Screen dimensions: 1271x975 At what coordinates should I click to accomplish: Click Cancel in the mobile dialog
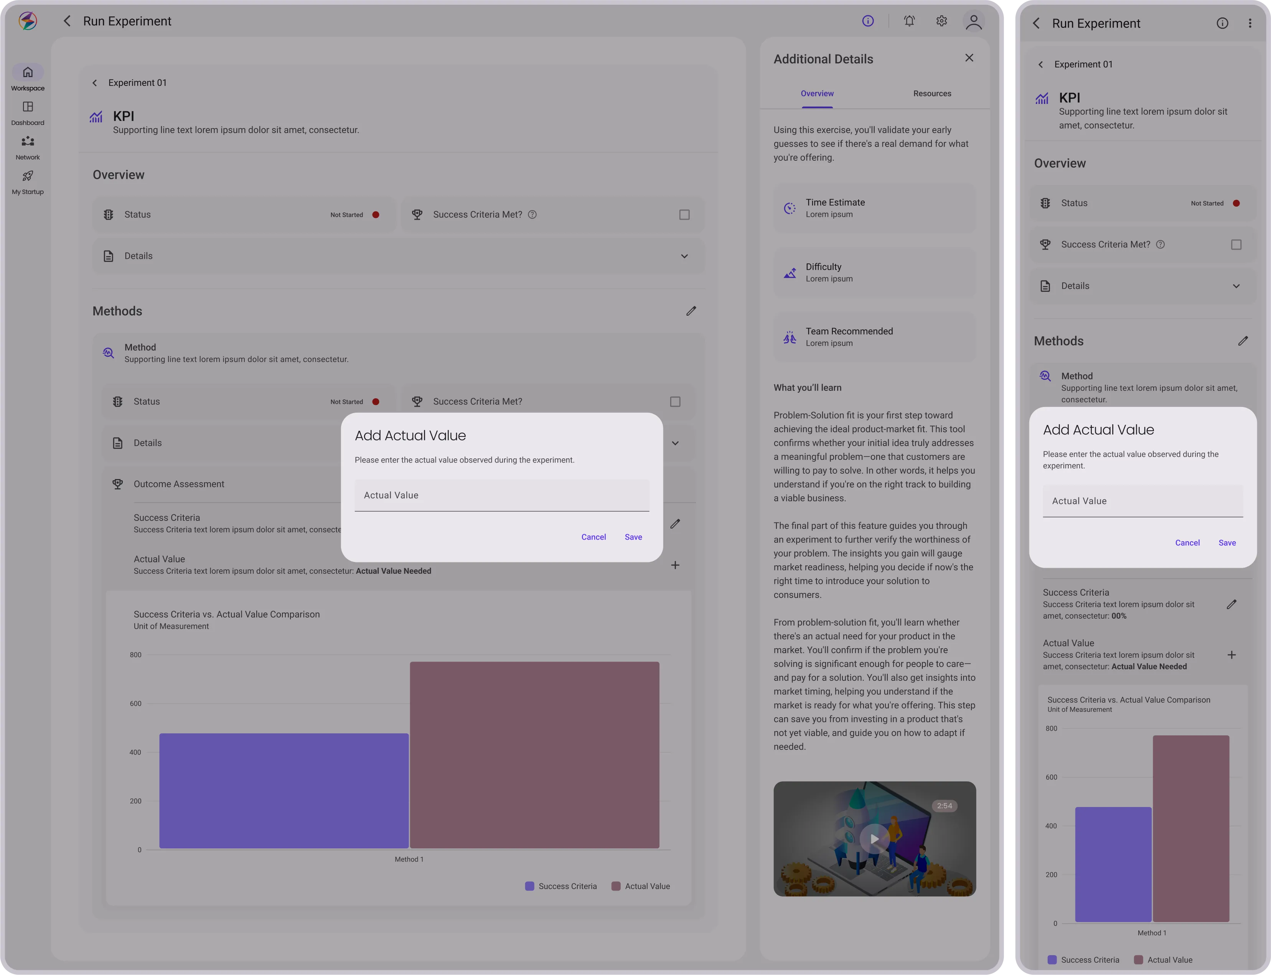coord(1187,543)
